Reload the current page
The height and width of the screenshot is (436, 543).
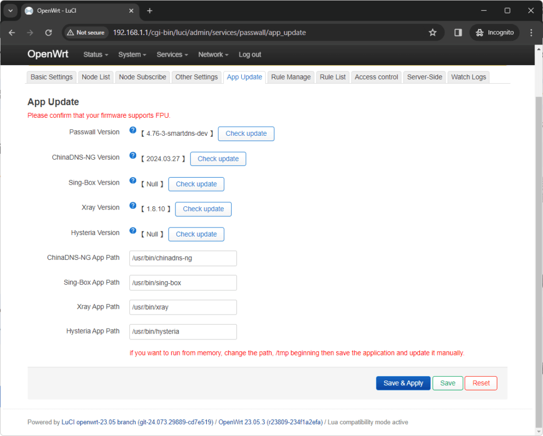(48, 32)
